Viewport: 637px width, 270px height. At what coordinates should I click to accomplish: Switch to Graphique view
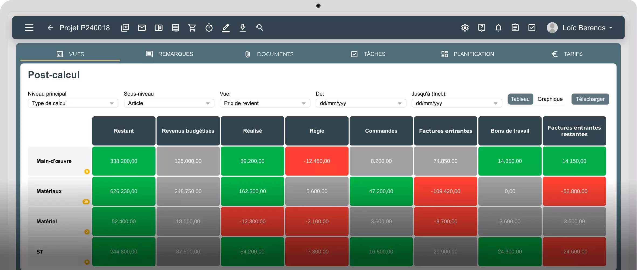coord(550,99)
